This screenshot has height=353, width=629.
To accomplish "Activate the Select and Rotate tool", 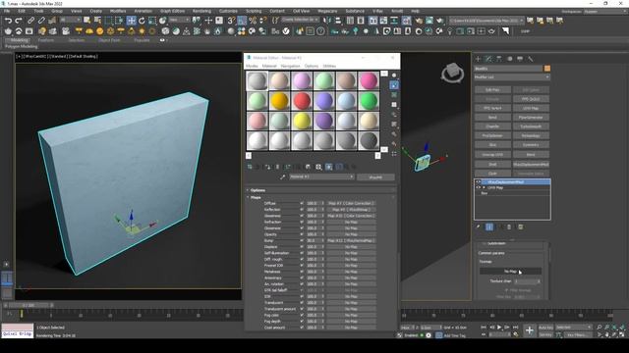I will click(142, 20).
